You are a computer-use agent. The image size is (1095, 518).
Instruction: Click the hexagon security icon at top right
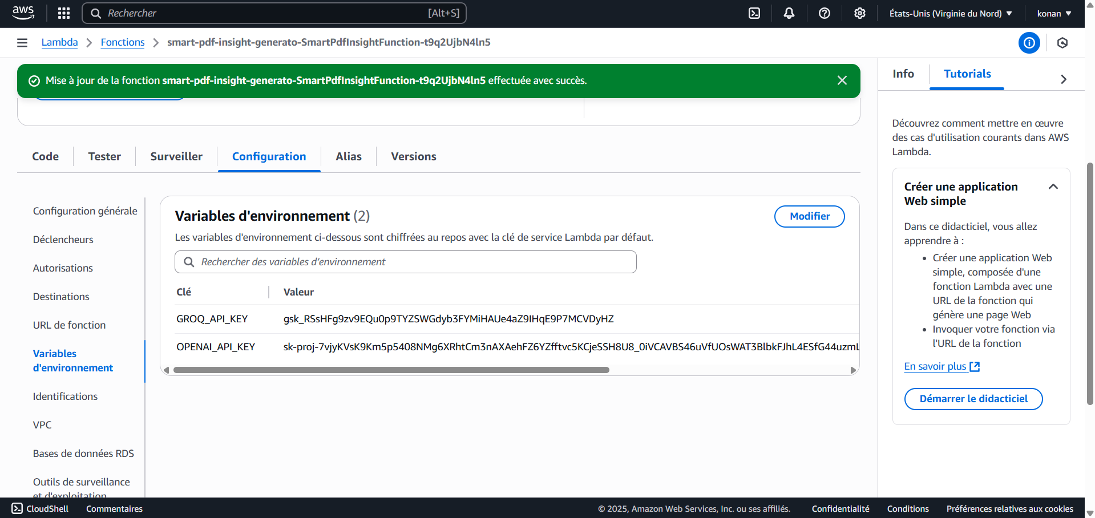[1062, 43]
